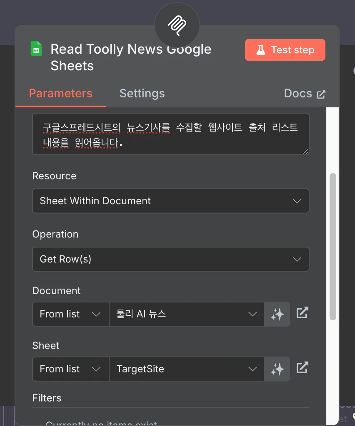Open the Operation dropdown Get Row(s)
Viewport: 355px width, 426px height.
(x=170, y=259)
